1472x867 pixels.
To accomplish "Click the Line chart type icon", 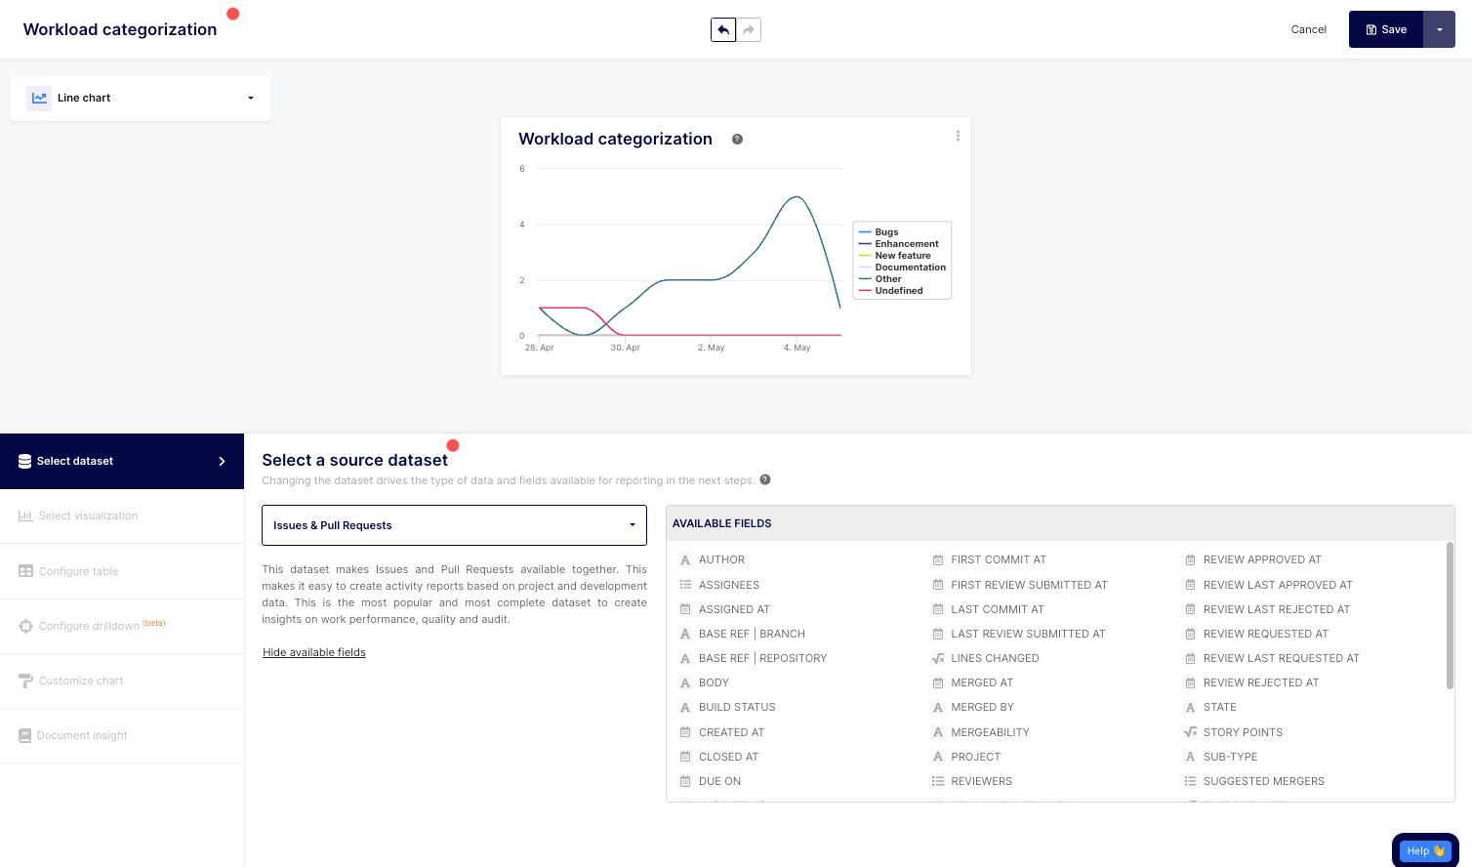I will pyautogui.click(x=39, y=98).
